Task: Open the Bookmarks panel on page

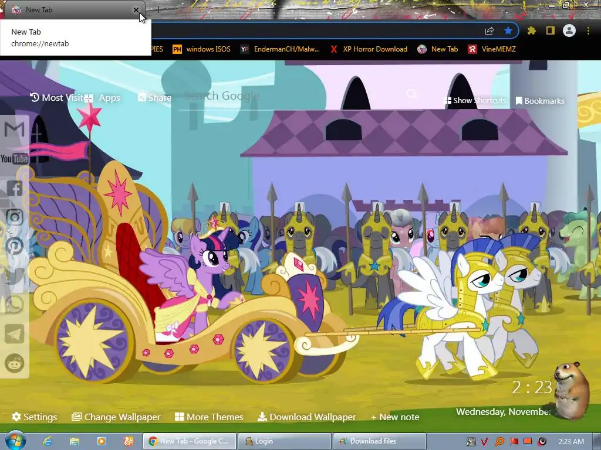Action: pyautogui.click(x=540, y=101)
